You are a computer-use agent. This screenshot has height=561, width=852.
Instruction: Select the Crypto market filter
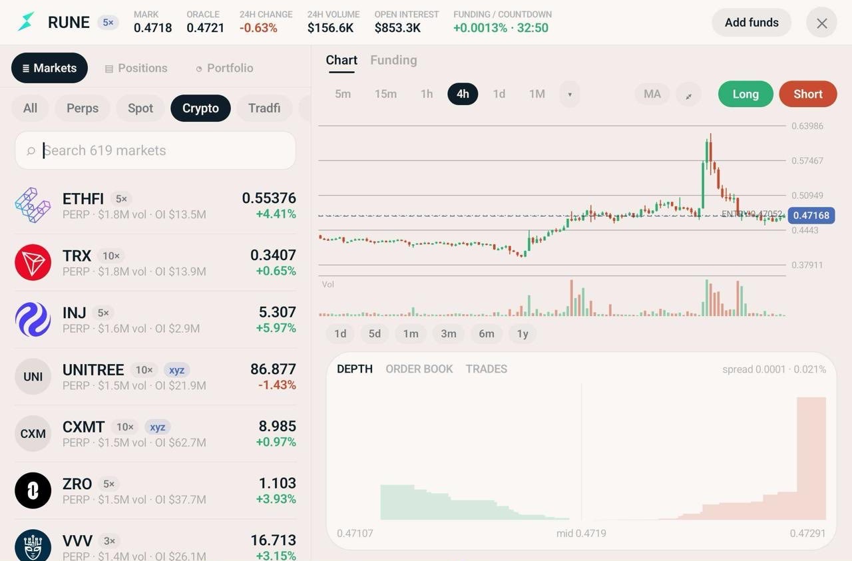point(200,108)
